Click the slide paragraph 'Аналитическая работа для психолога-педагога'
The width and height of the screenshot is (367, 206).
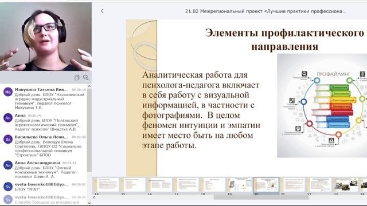(201, 110)
